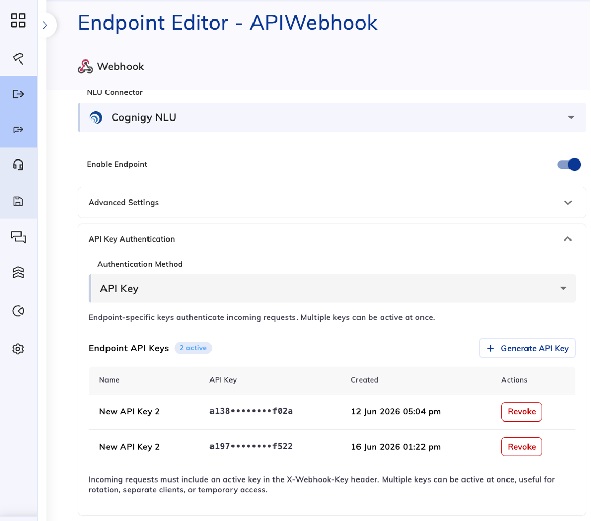Open the analytics pie chart icon
The image size is (591, 521).
(18, 311)
